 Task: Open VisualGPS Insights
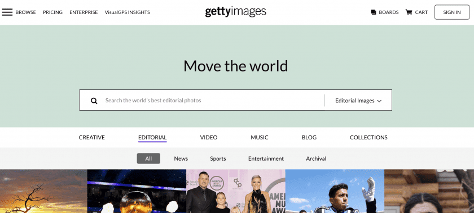pos(128,12)
